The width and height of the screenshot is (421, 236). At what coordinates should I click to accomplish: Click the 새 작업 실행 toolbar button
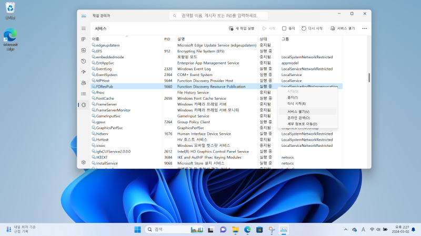242,28
